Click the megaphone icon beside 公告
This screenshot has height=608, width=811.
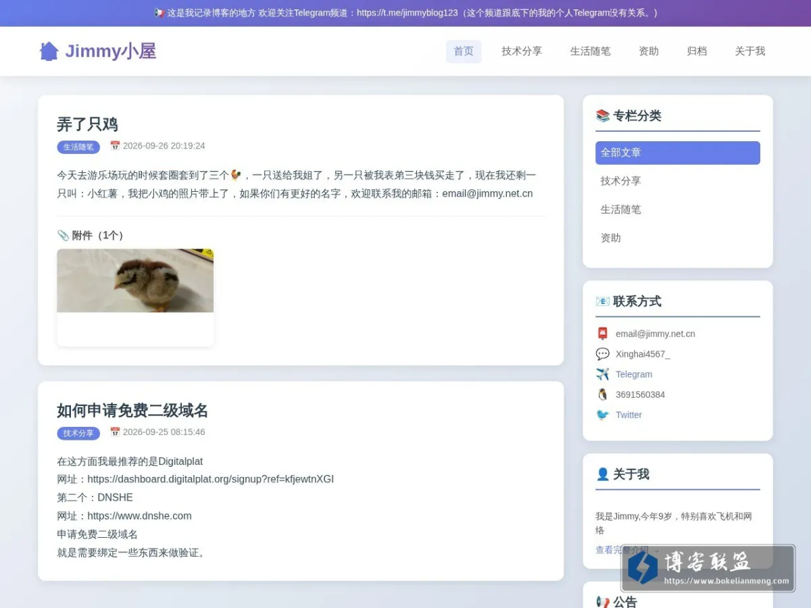603,602
